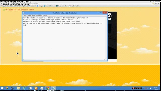Switch to the Notepad taskbar button
This screenshot has width=161, height=91.
coord(54,88)
